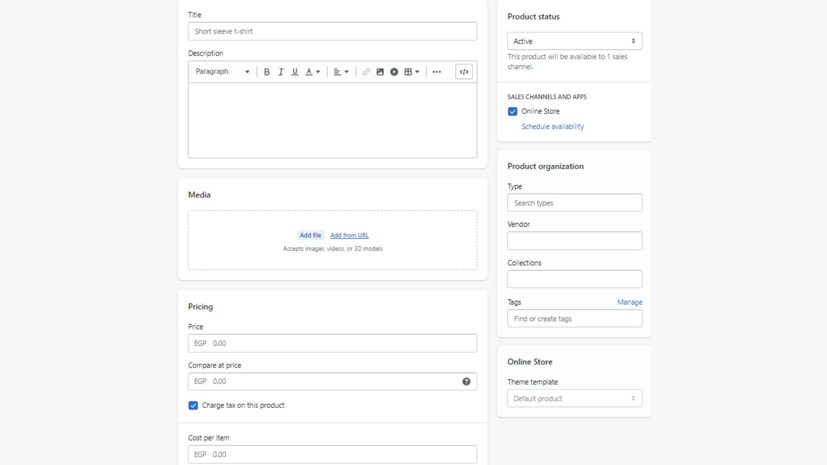Insert a link in description
The image size is (827, 465).
pyautogui.click(x=366, y=72)
